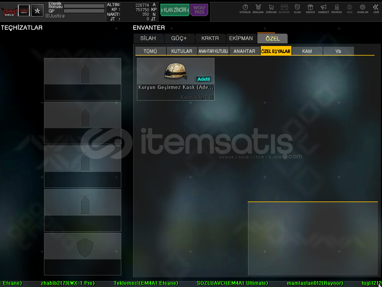Click the NAKİT value 350
Image resolution: width=382 pixels, height=287 pixels.
pyautogui.click(x=146, y=14)
